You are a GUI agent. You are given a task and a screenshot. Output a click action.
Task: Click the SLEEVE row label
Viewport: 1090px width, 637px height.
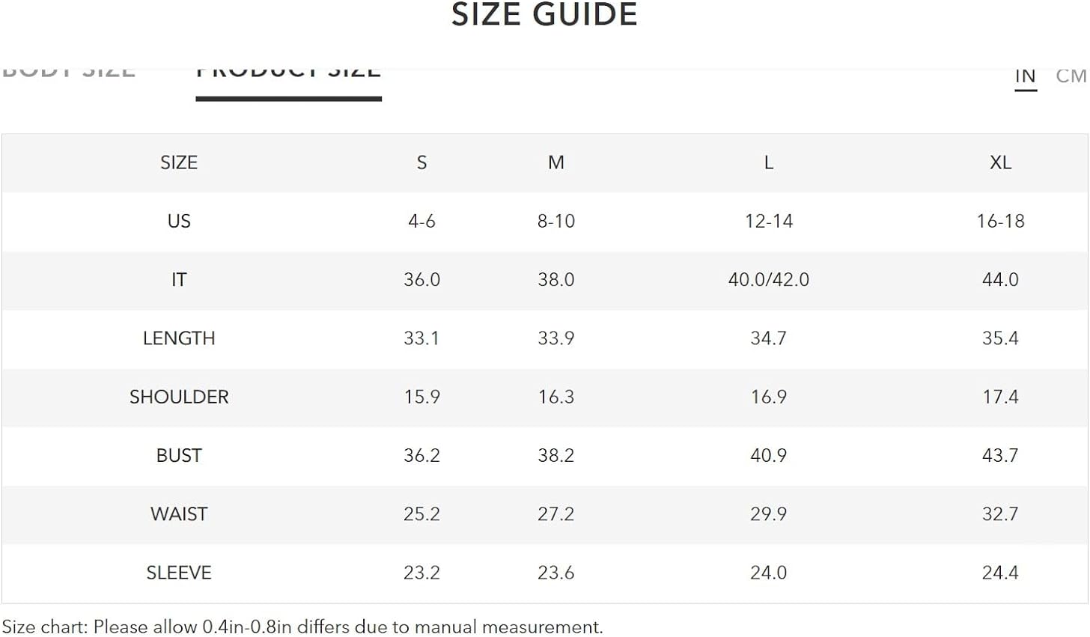(x=179, y=572)
